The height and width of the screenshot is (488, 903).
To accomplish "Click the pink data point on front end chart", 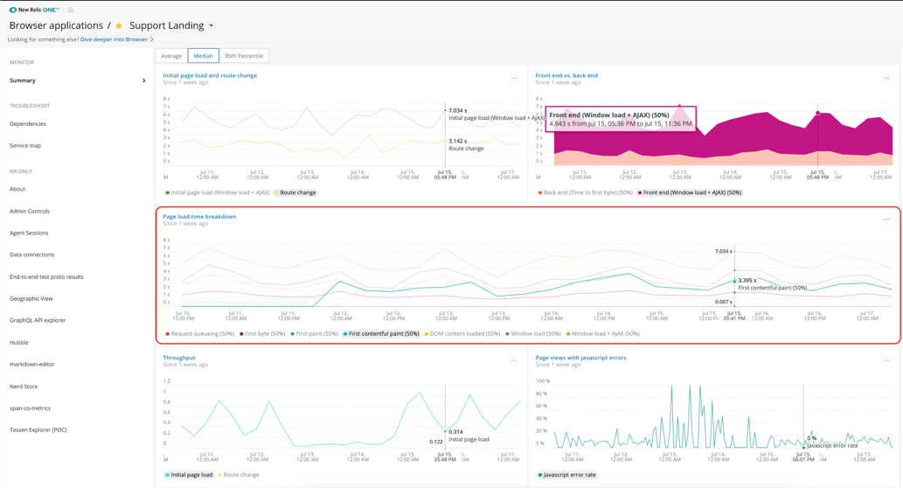I will click(x=817, y=113).
